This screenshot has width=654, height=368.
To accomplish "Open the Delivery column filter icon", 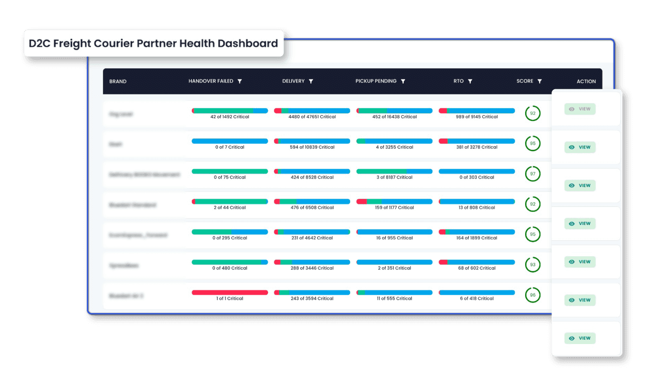I will [x=311, y=81].
